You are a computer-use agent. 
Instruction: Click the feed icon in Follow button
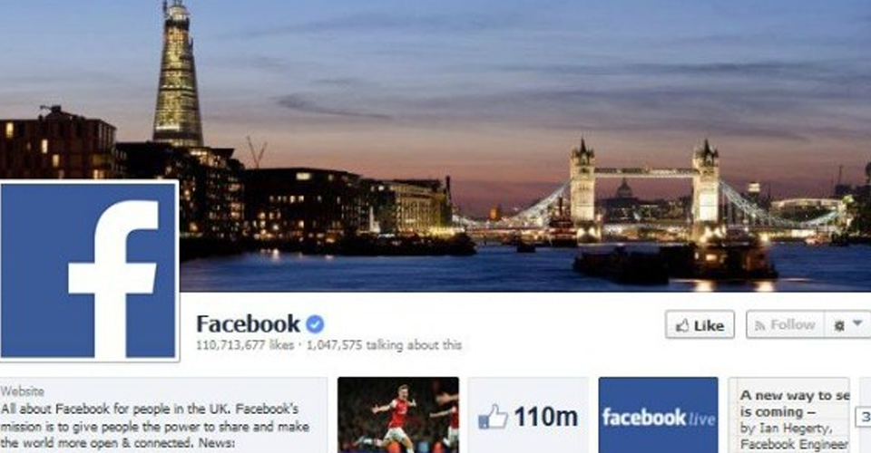[760, 325]
